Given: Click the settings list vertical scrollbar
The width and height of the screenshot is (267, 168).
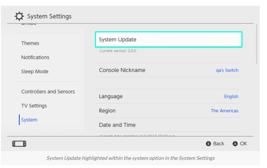Looking at the screenshot, I should 256,44.
